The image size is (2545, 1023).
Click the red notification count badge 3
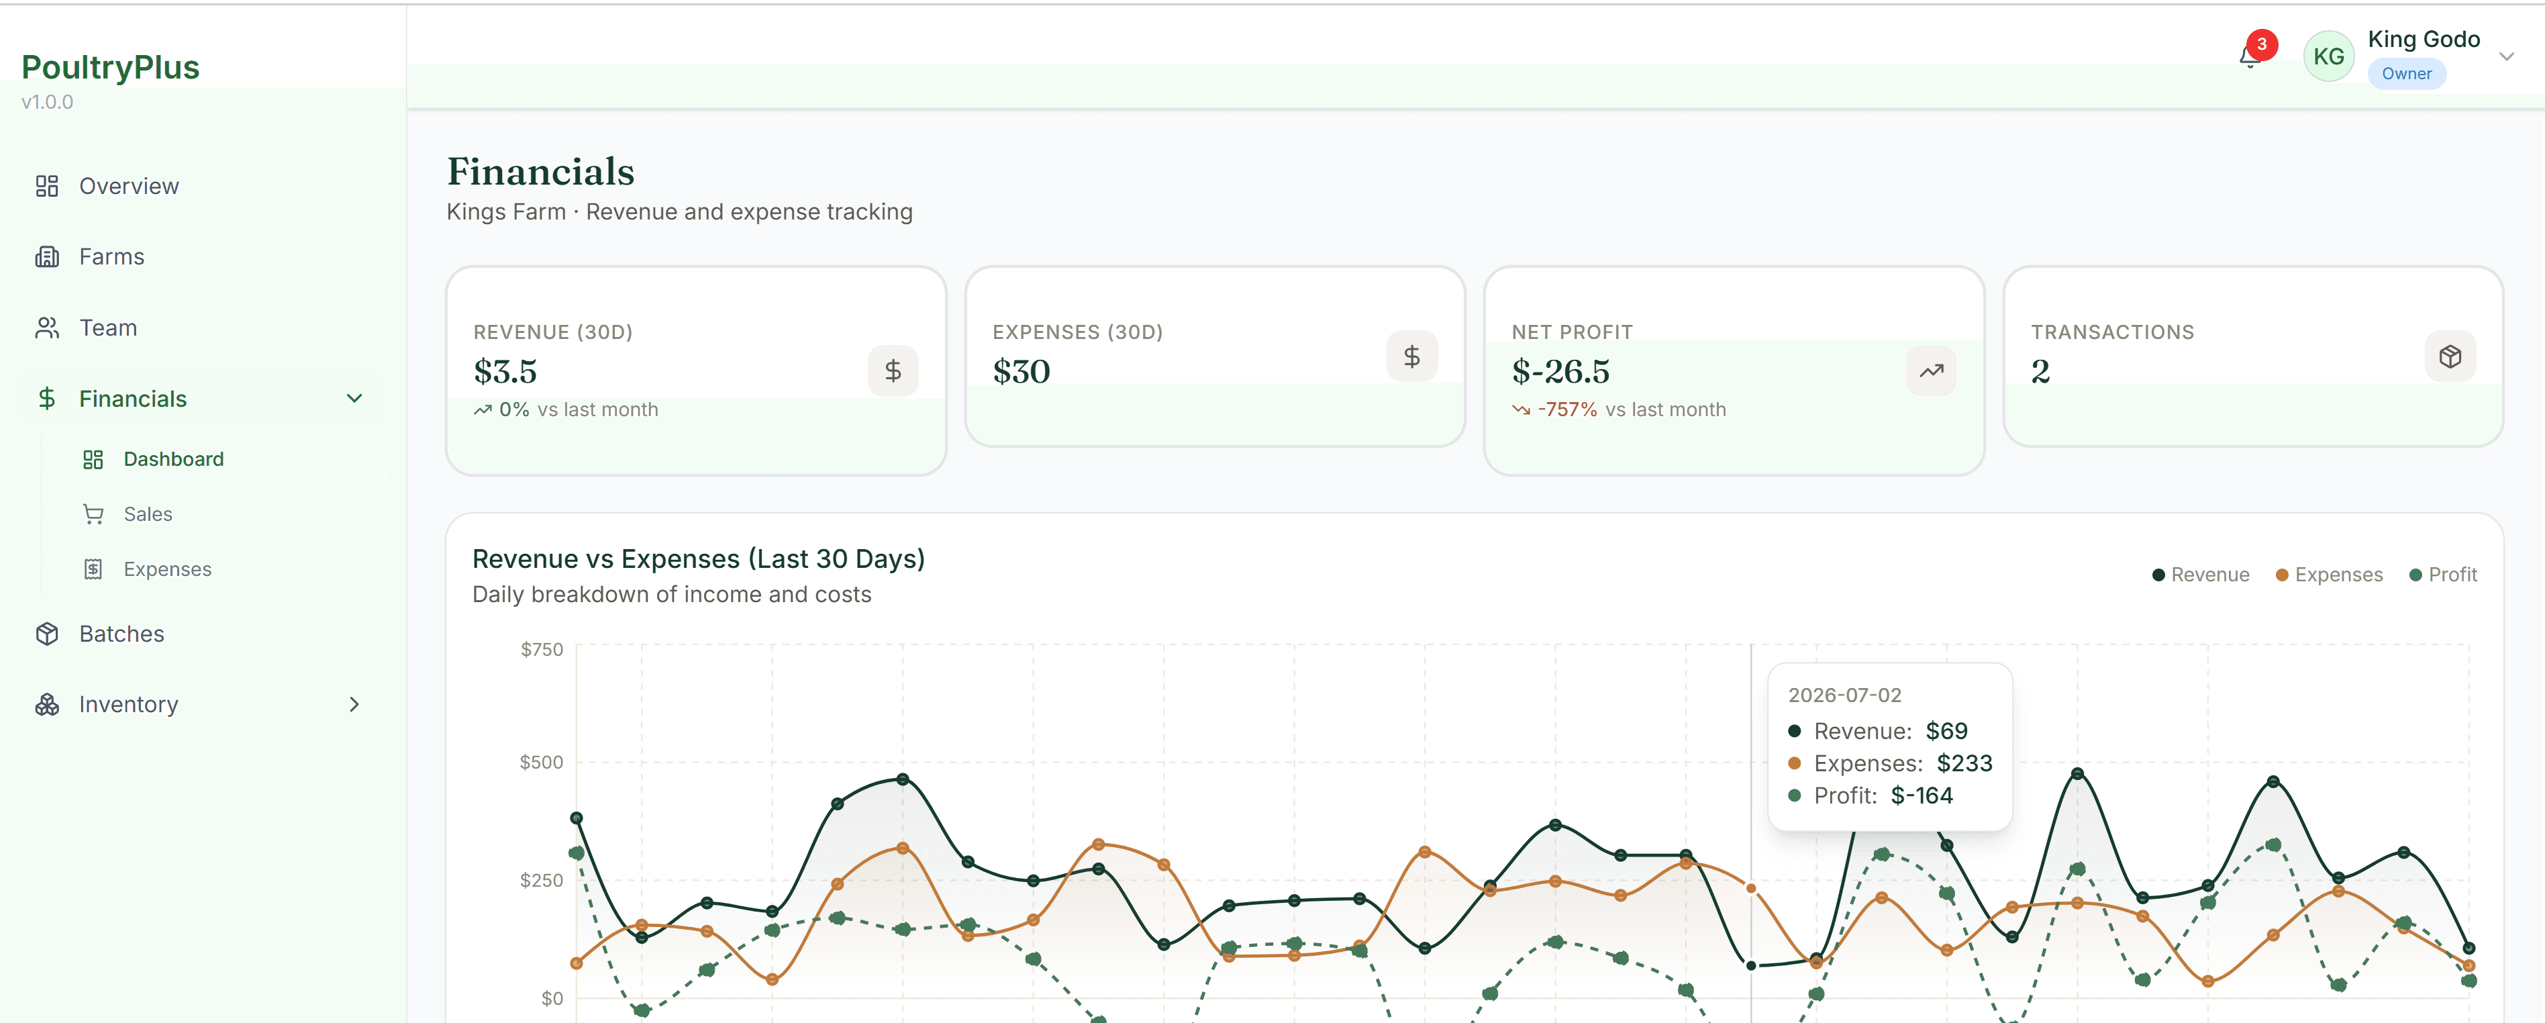pyautogui.click(x=2262, y=44)
